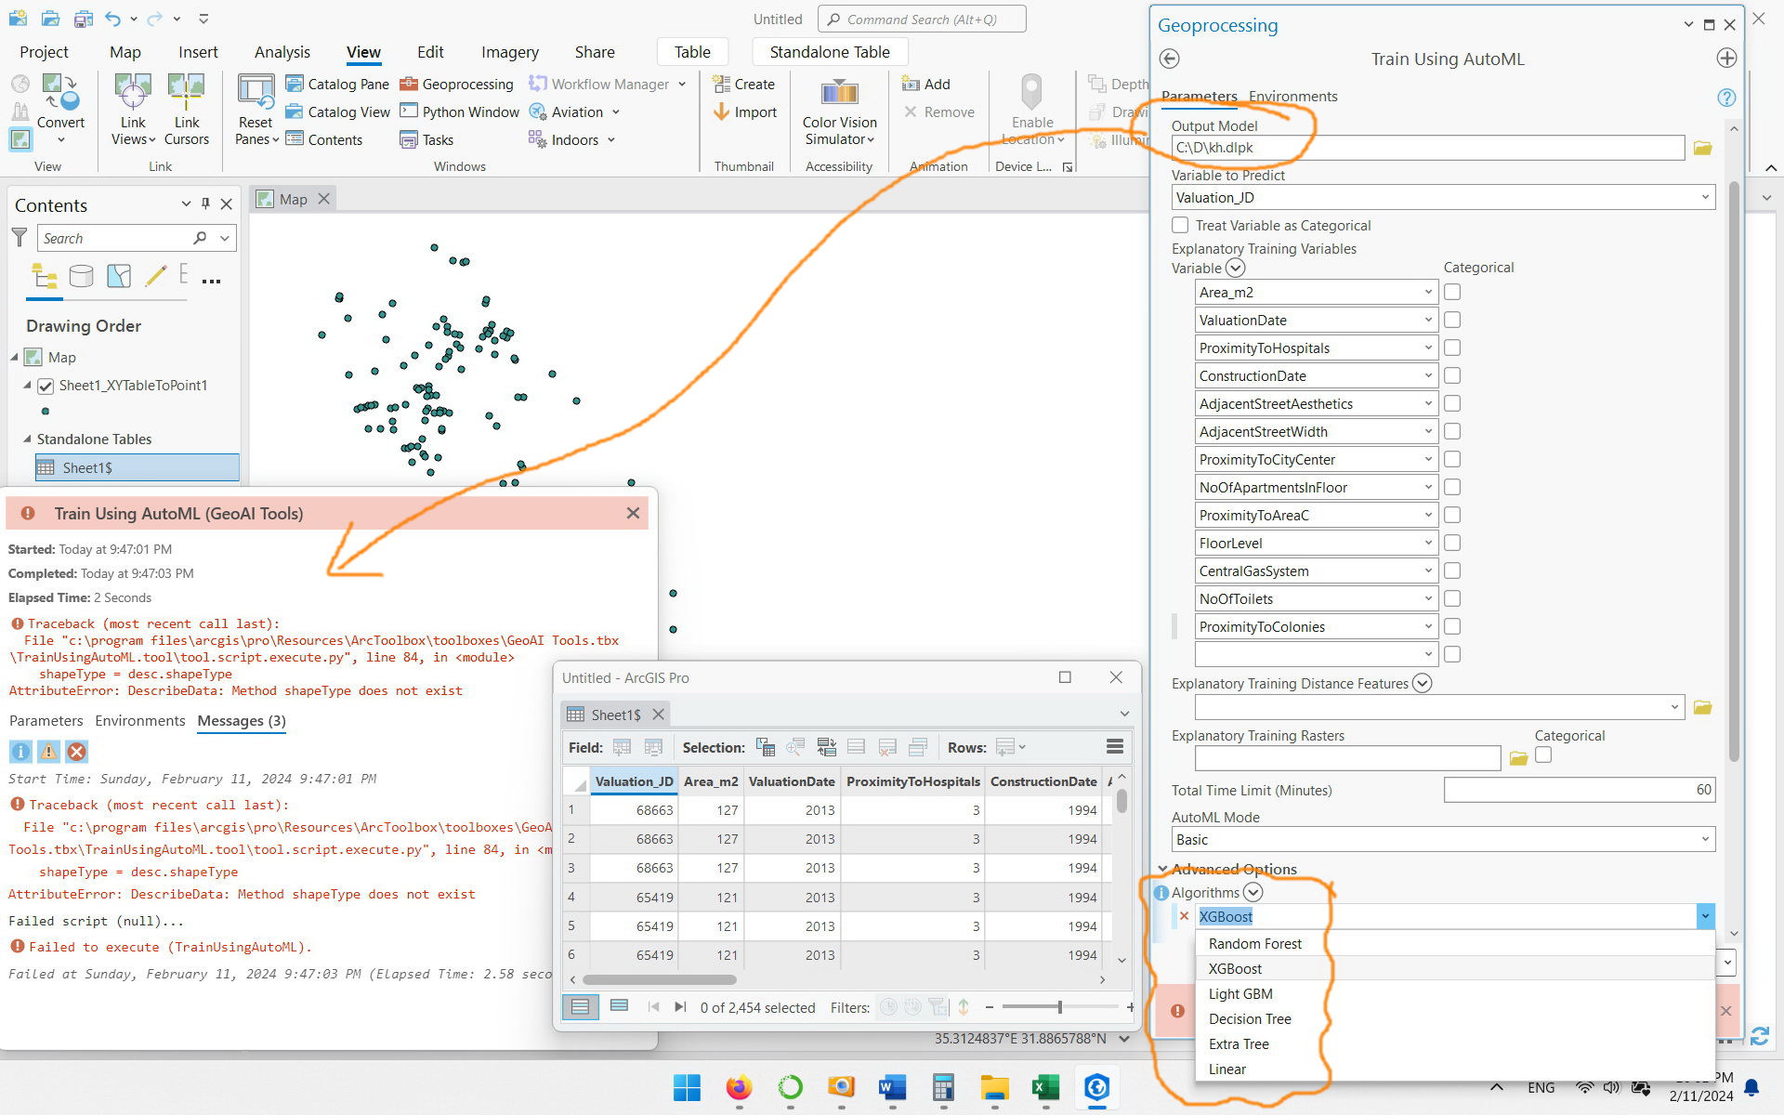Open the Catalog View

[337, 111]
